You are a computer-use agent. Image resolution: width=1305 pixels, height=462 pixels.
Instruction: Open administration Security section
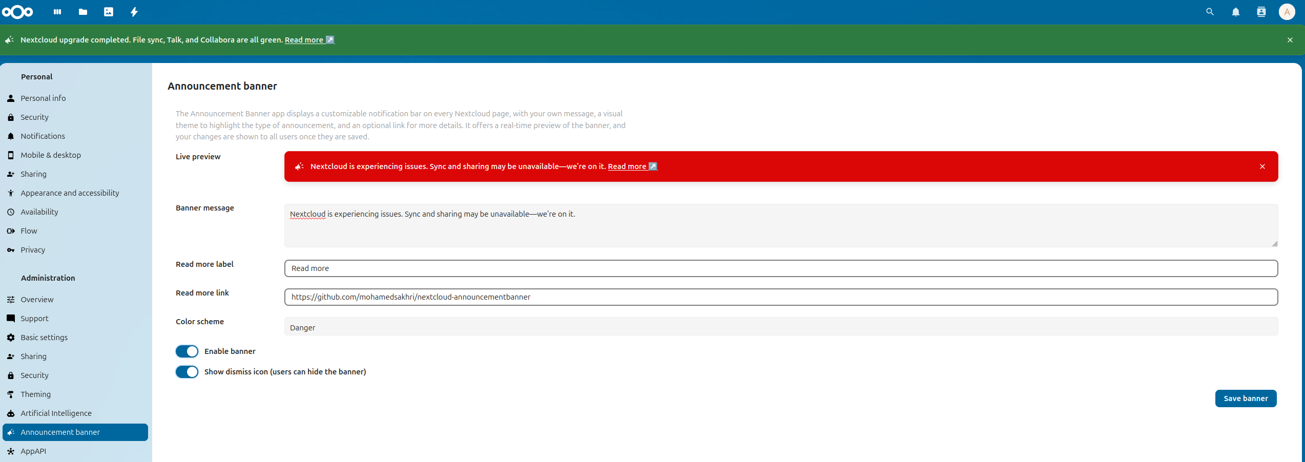75,375
